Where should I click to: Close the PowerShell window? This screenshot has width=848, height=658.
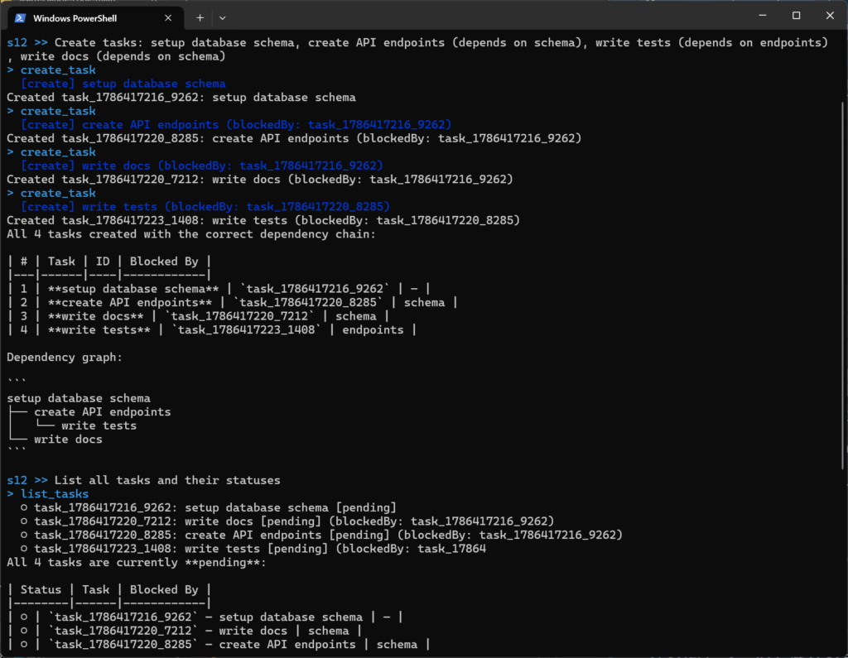coord(830,16)
